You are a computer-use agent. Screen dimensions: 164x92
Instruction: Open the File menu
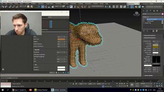click(x=2, y=4)
